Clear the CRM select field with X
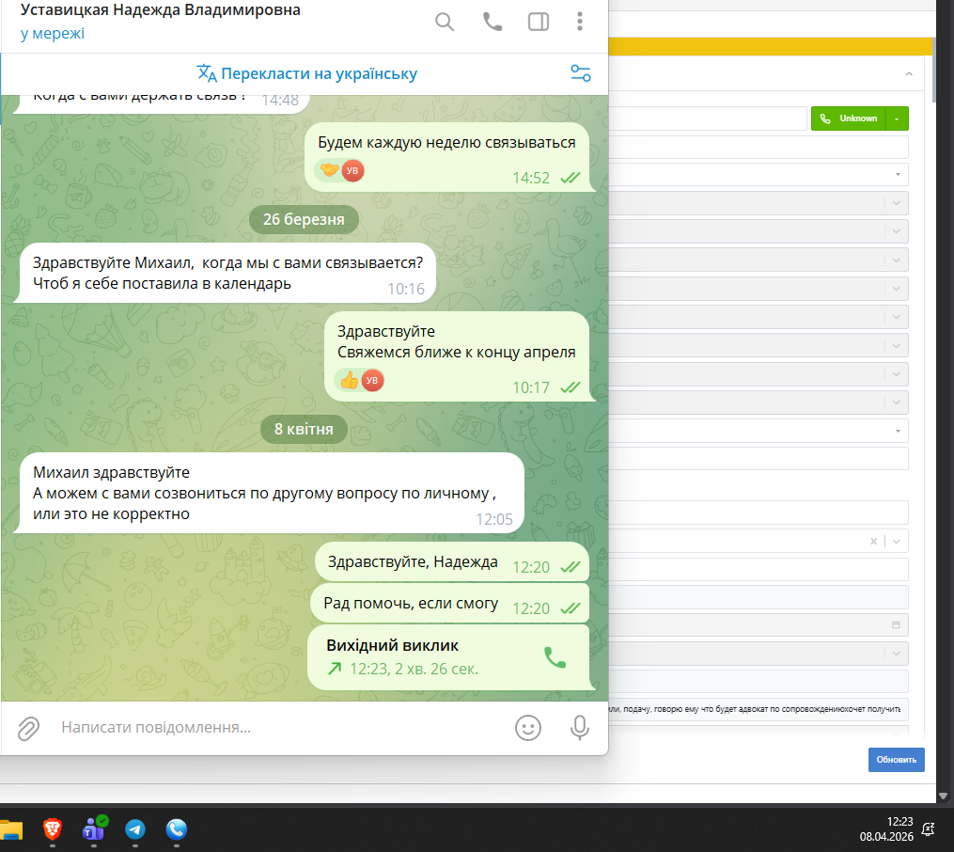This screenshot has height=852, width=954. (x=874, y=541)
